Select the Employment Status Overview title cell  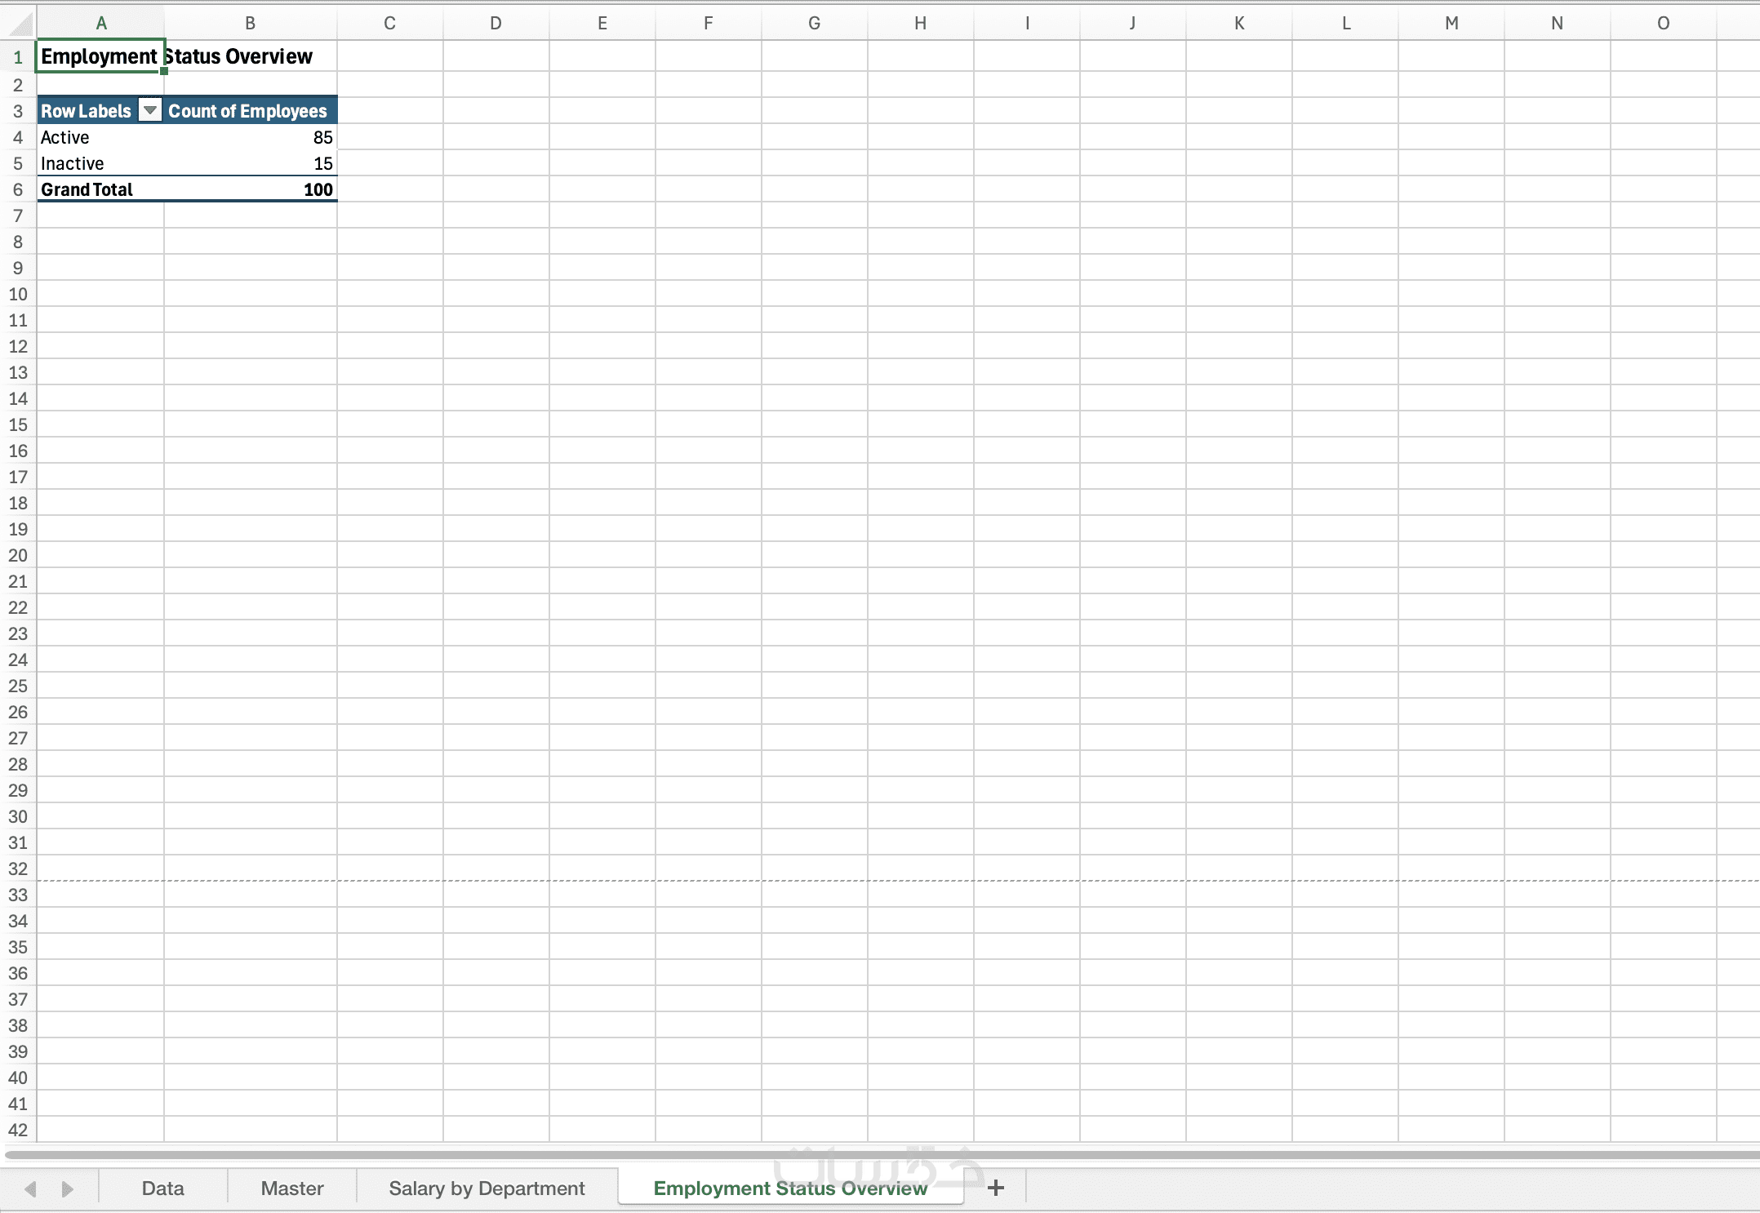[x=100, y=56]
